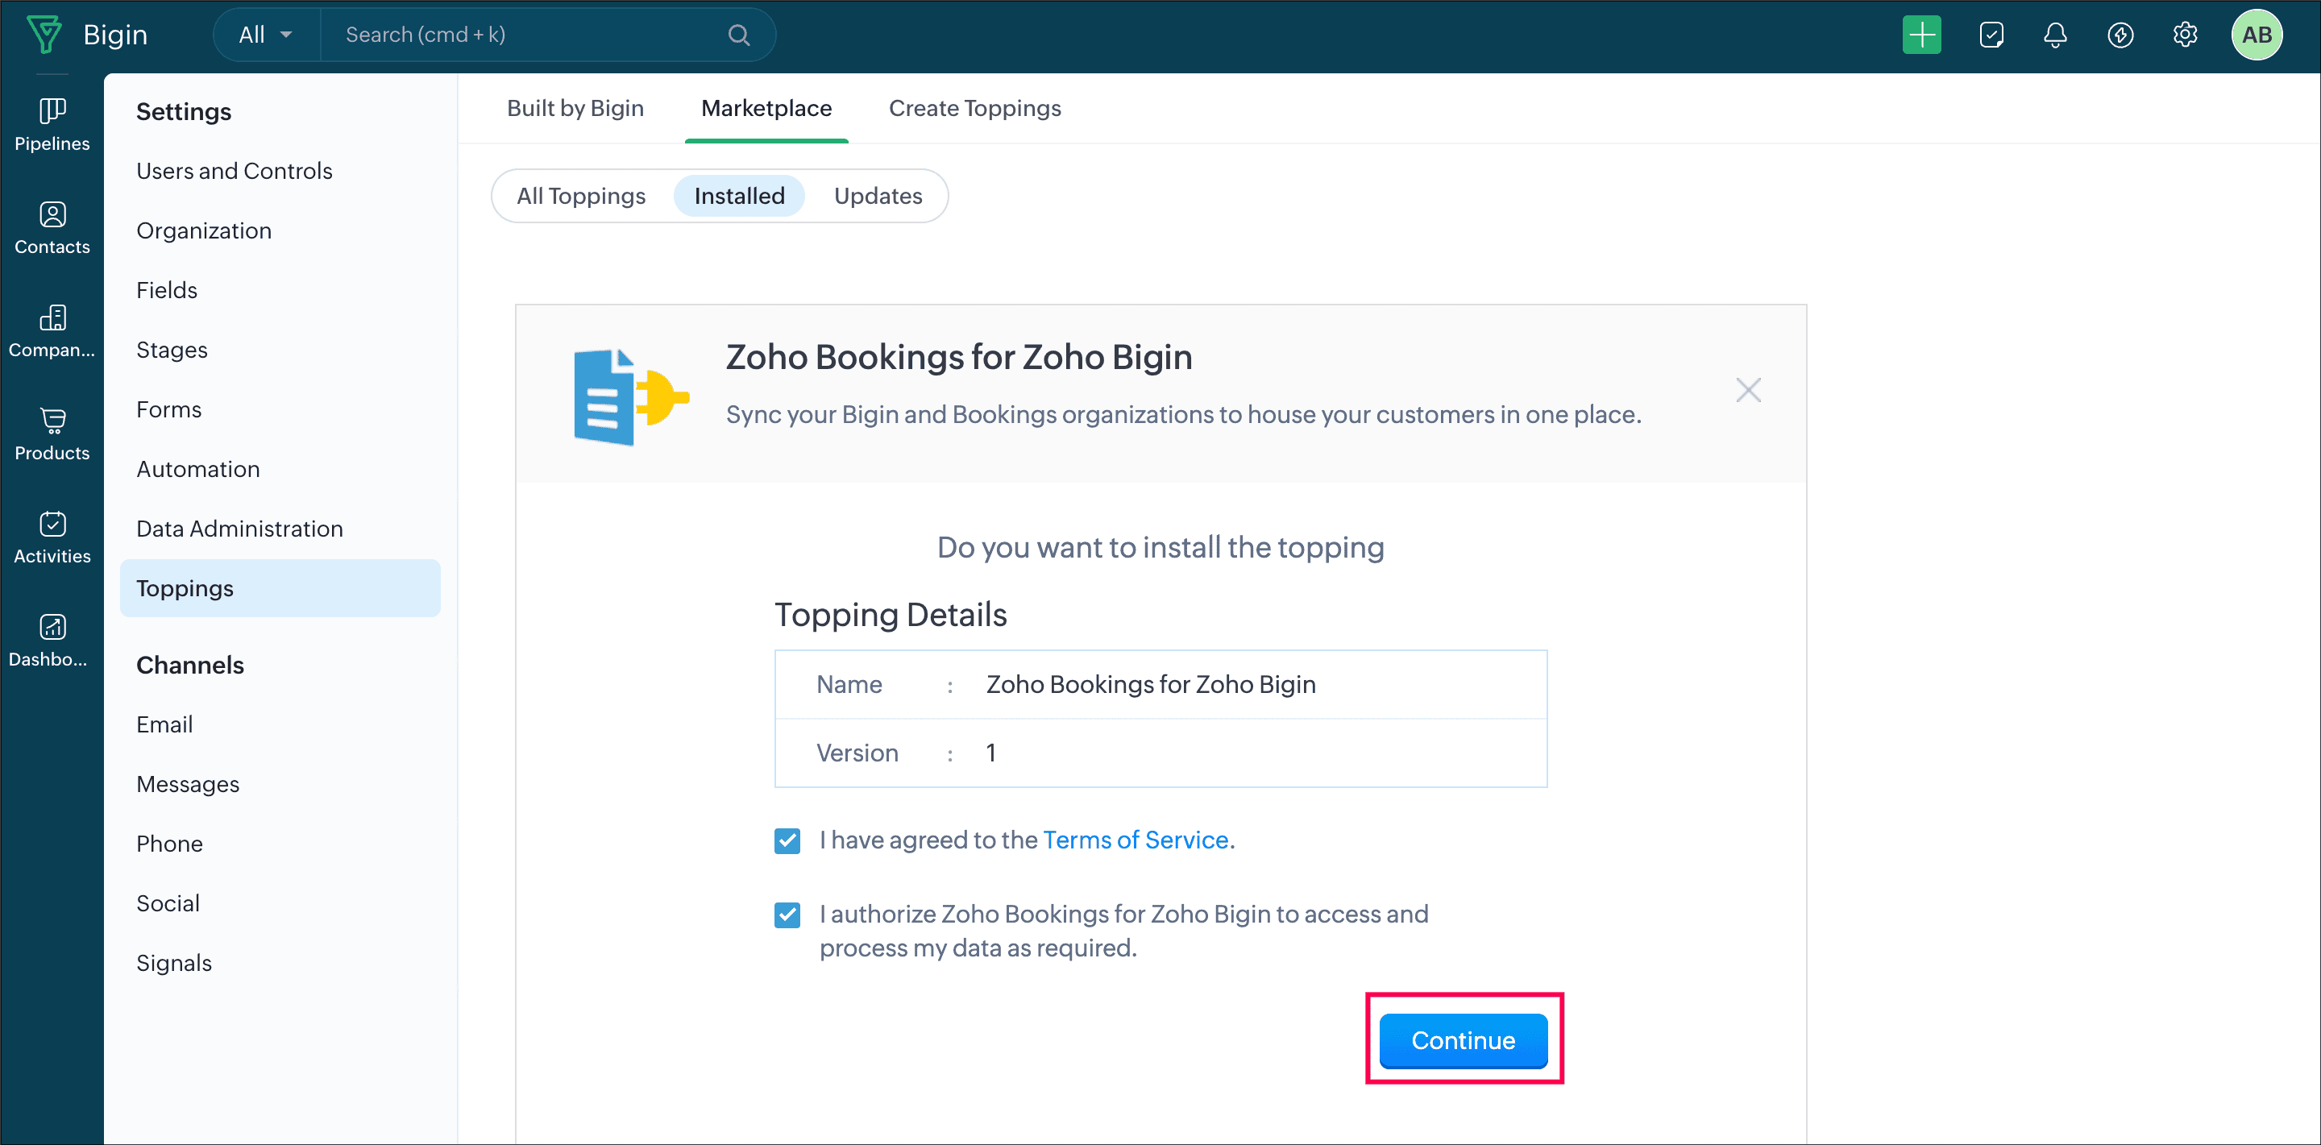Uncheck the Terms of Service agreement checkbox
This screenshot has width=2321, height=1145.
(x=787, y=840)
